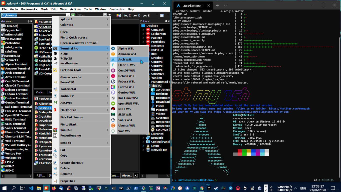Click the Filter input box

click(x=90, y=15)
